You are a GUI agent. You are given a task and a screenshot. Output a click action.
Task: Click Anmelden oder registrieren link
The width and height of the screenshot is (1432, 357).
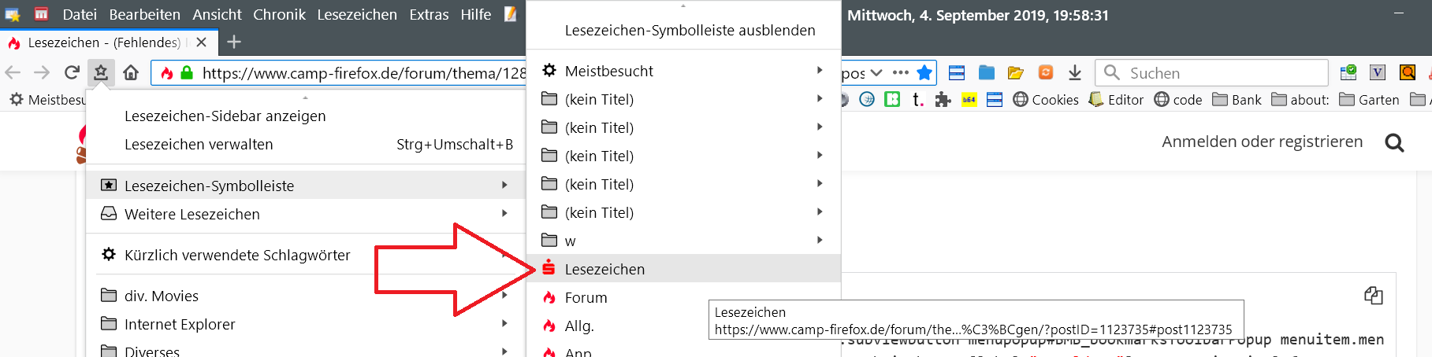point(1262,142)
